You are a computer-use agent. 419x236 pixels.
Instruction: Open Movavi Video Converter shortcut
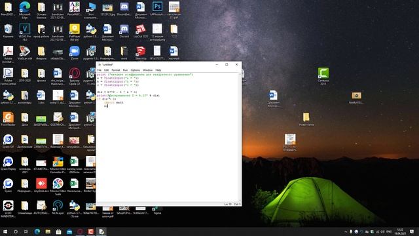point(58,165)
